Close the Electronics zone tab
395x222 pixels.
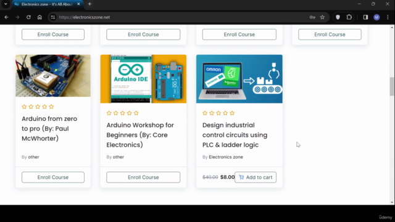pos(78,4)
